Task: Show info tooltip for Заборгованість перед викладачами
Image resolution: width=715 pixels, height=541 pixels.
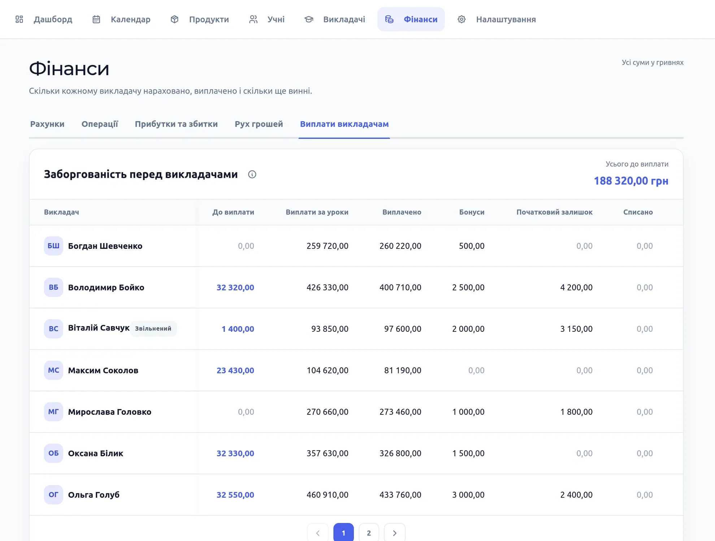Action: [252, 175]
